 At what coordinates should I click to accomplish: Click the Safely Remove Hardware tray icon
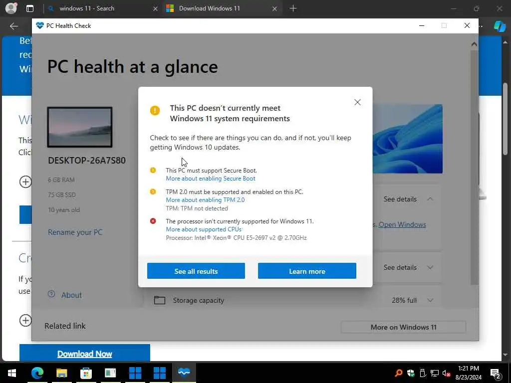[423, 373]
